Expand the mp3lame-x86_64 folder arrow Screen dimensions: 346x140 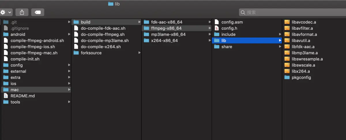tap(210, 34)
